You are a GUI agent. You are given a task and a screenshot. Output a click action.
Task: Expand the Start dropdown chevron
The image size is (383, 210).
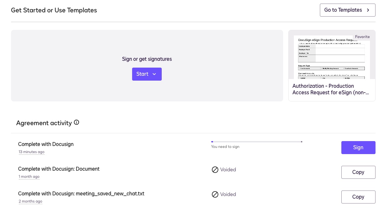(x=154, y=74)
